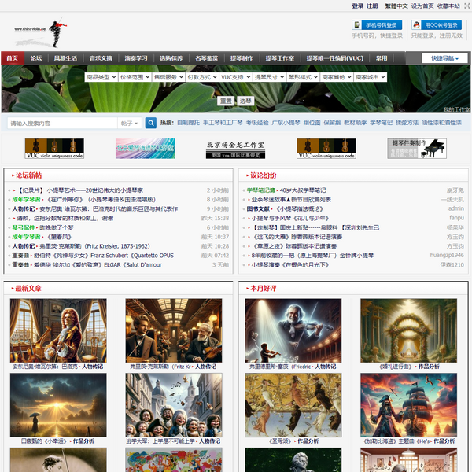
Task: Click the leftmost VUC violin uniqueness code banner
Action: tap(54, 148)
